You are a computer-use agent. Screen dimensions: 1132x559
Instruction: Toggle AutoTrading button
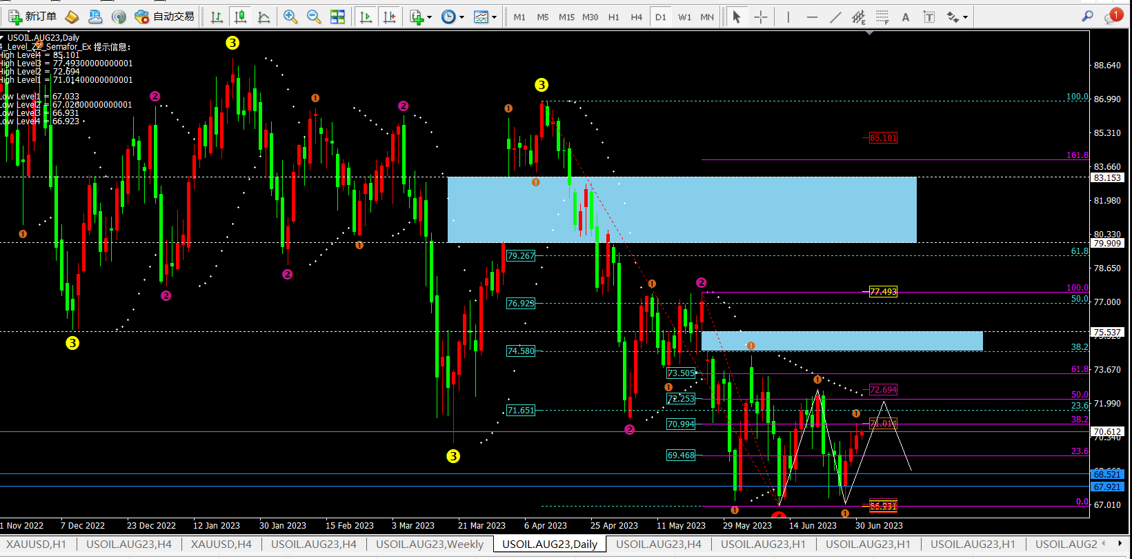point(165,17)
